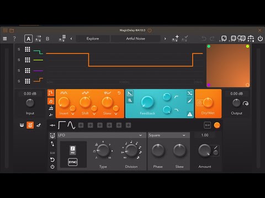The image size is (265, 198).
Task: Select the cat face icon on left
Action: 22,125
